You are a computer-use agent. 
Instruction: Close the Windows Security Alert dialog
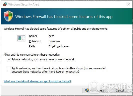coord(129,4)
